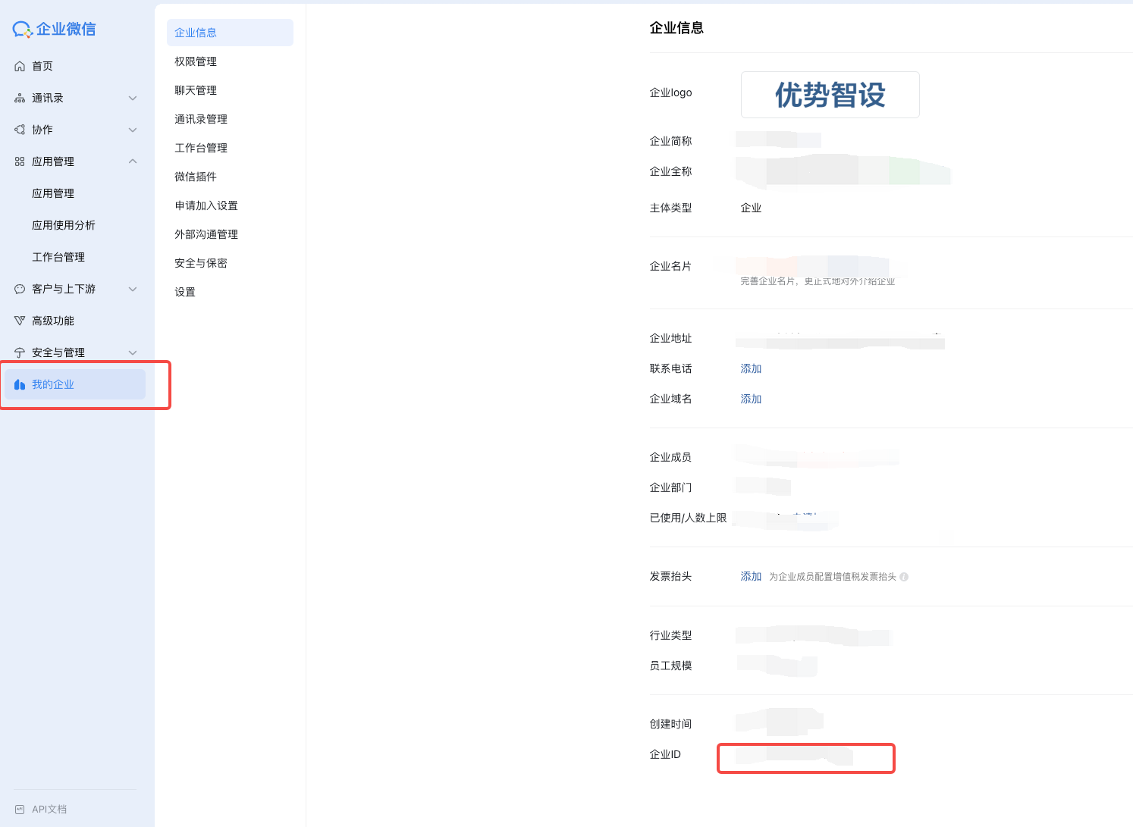Click the 通讯录 contacts icon
The image size is (1133, 827).
click(x=20, y=99)
